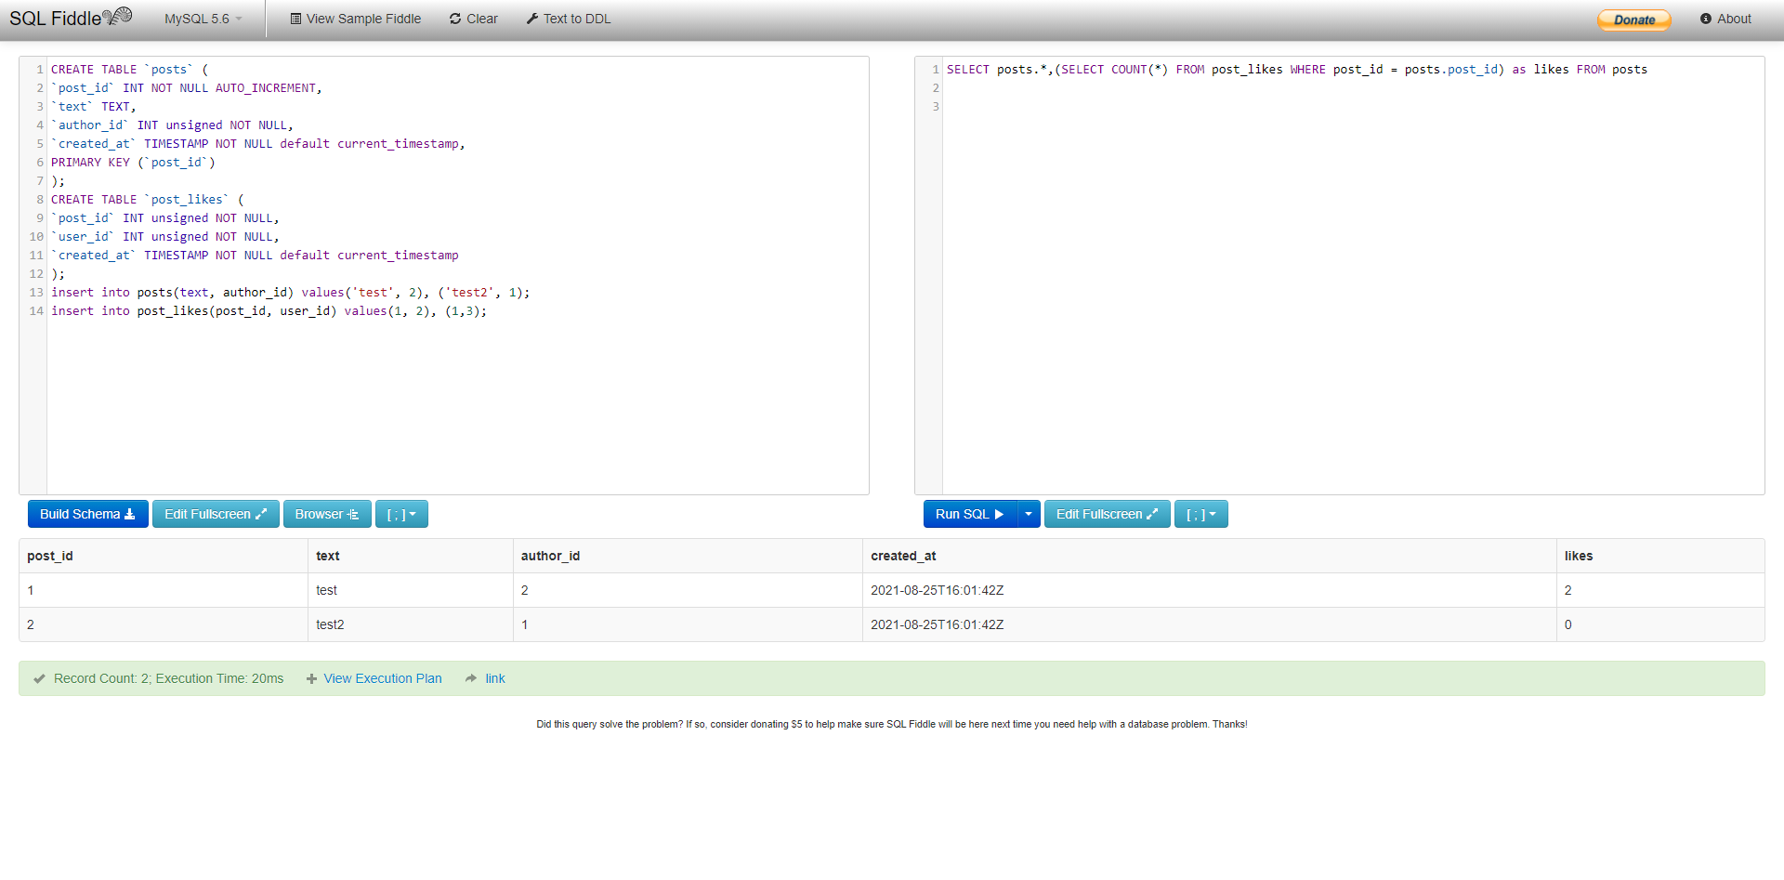Click the 'likes' column header
This screenshot has height=880, width=1784.
pos(1578,556)
